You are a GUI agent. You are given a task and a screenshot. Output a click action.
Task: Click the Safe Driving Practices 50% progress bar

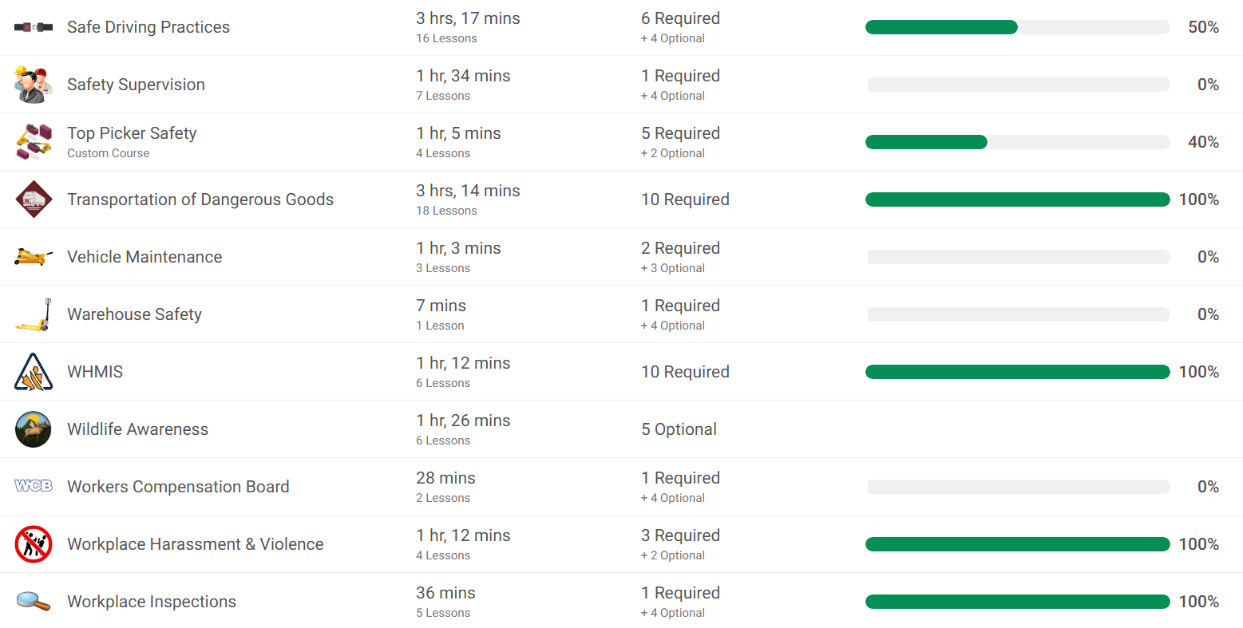pyautogui.click(x=1017, y=27)
